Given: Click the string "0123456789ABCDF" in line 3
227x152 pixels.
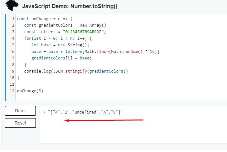Looking at the screenshot, I should (83, 32).
